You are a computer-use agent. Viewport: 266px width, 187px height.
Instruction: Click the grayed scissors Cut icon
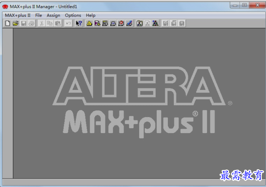click(x=41, y=23)
